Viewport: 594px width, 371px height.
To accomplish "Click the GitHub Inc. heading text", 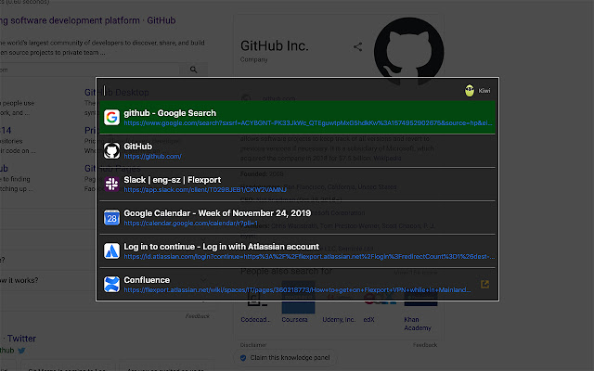I will [275, 45].
